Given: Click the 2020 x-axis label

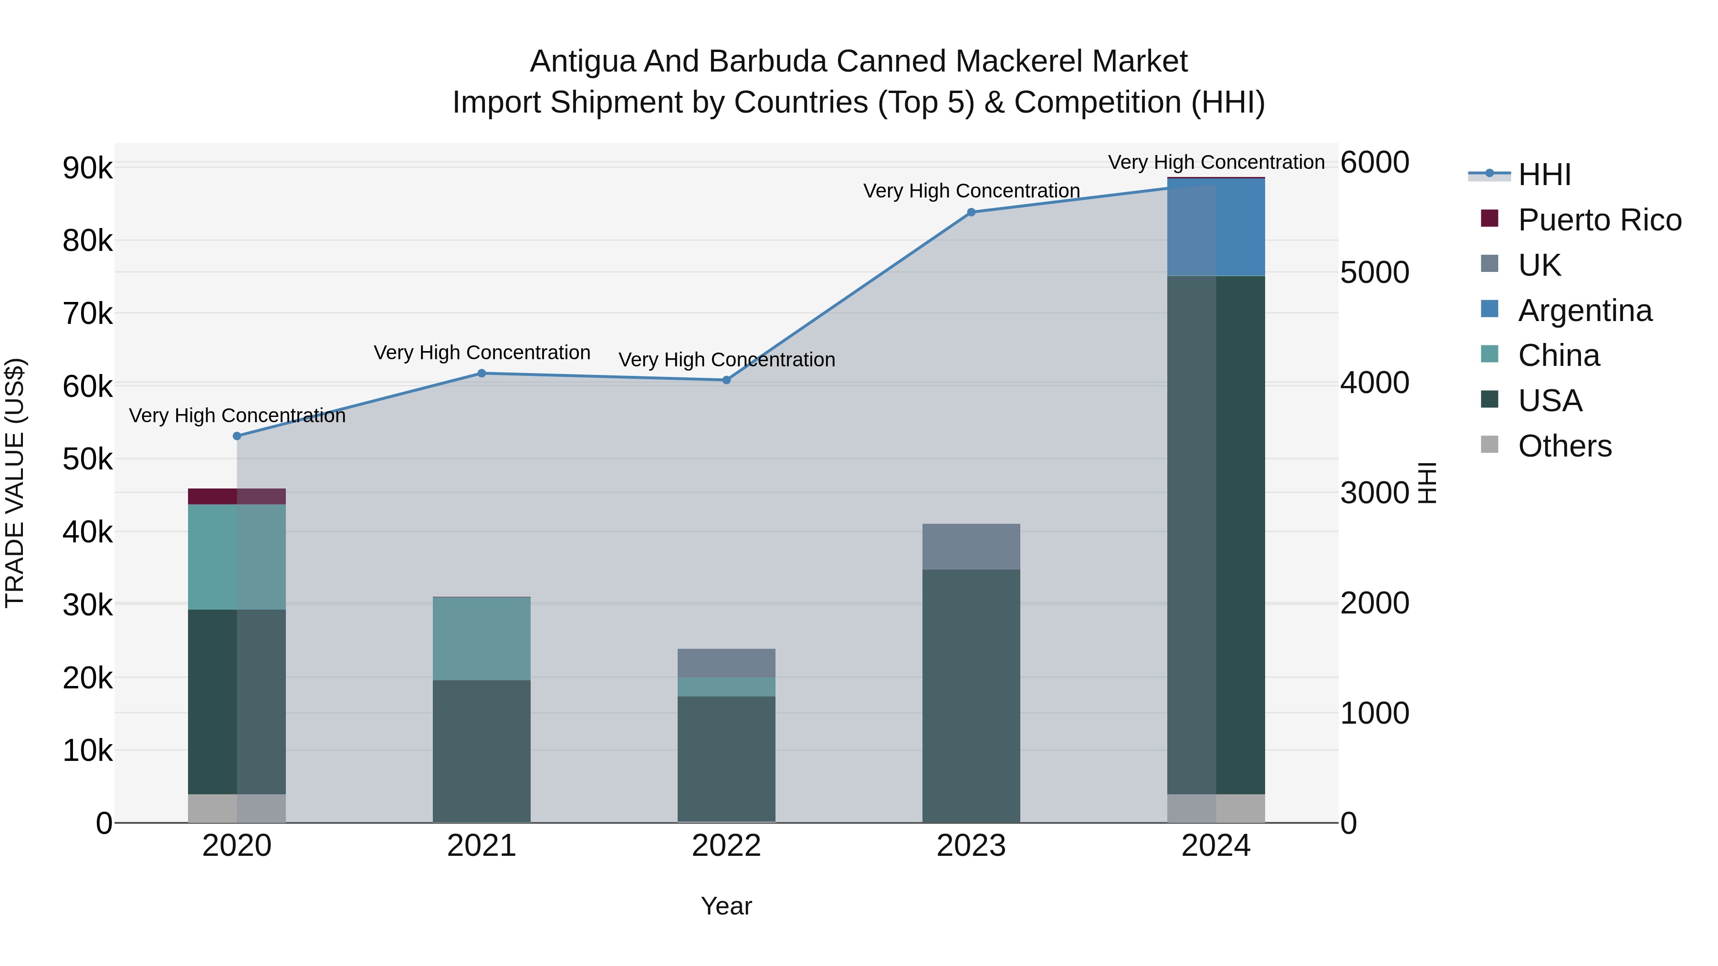Looking at the screenshot, I should (237, 846).
